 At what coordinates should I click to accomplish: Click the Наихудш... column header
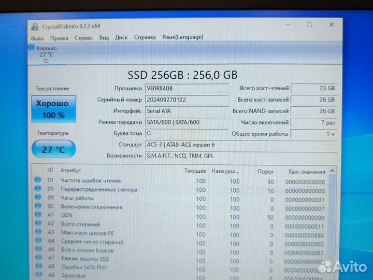coord(225,171)
